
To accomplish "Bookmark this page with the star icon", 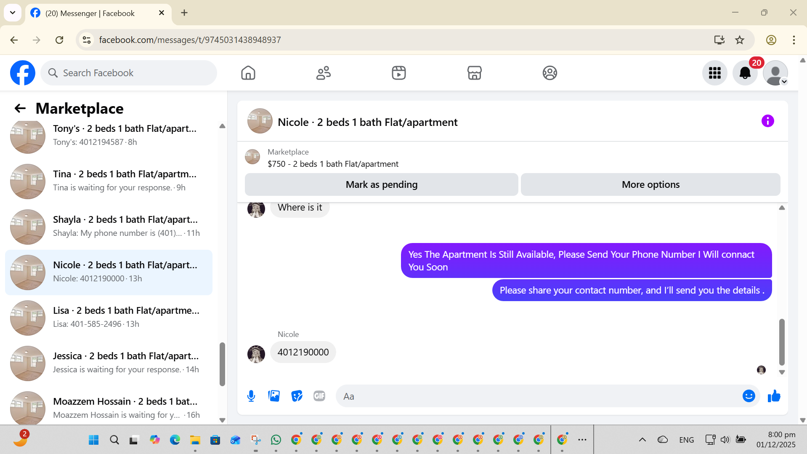I will coord(739,40).
